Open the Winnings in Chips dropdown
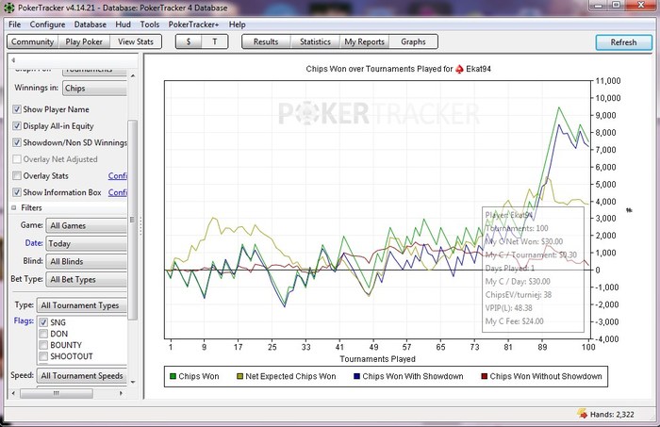This screenshot has height=427, width=660. 94,89
